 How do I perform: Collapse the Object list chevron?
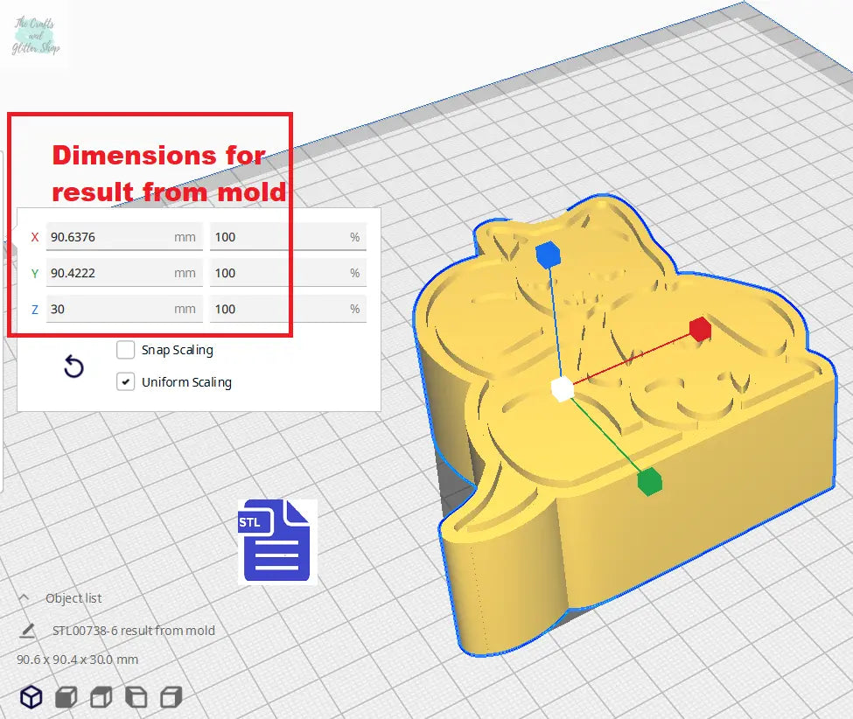[x=24, y=598]
